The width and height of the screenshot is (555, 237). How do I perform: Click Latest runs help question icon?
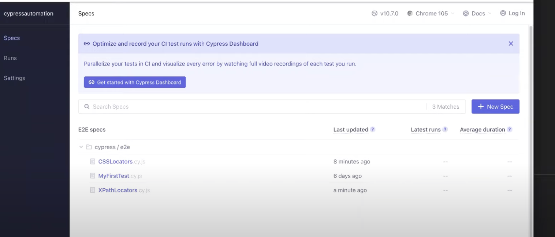tap(445, 129)
